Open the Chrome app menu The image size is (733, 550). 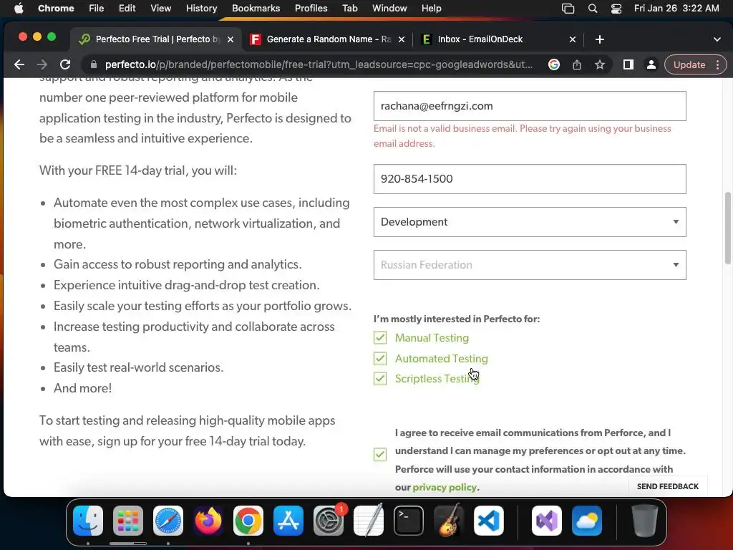(56, 9)
